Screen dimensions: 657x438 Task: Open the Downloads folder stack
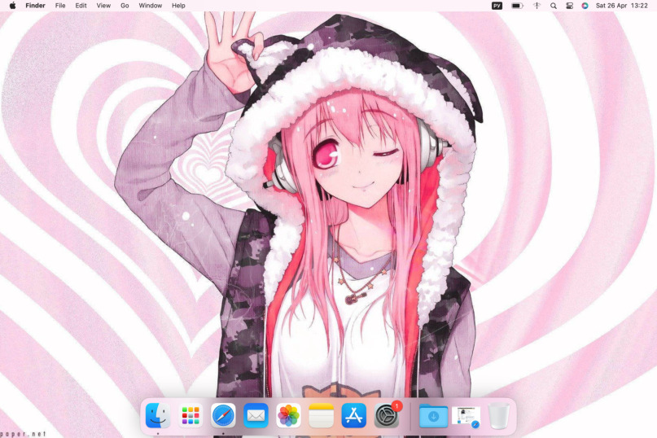click(x=433, y=415)
